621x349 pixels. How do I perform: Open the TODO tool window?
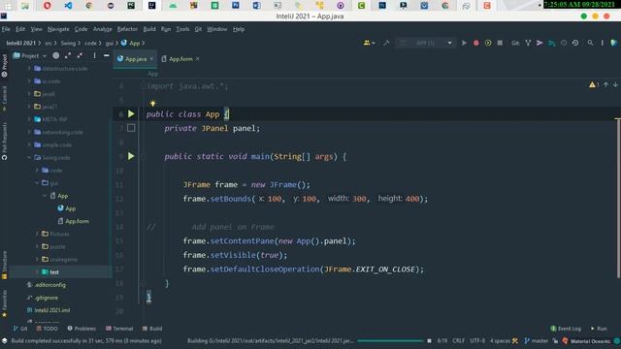tap(48, 329)
